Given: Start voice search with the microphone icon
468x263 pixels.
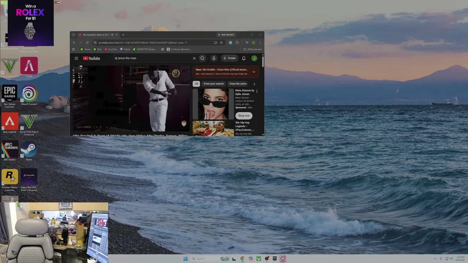Looking at the screenshot, I should [214, 58].
